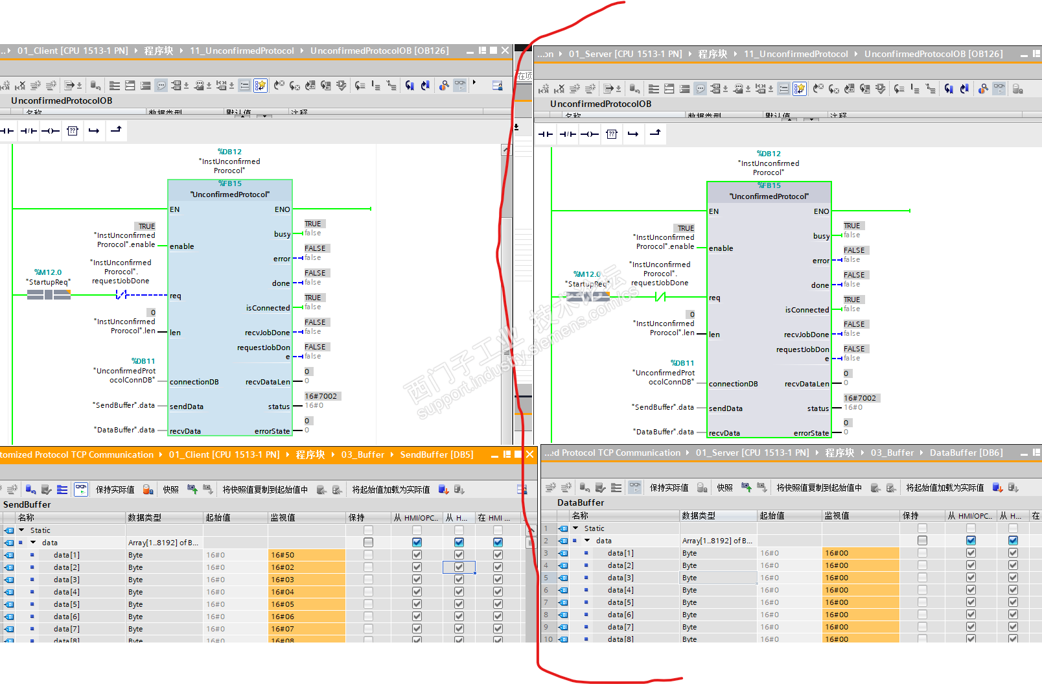This screenshot has width=1042, height=684.
Task: Toggle 保持 checkbox for SendBuffer data array row
Action: [x=368, y=543]
